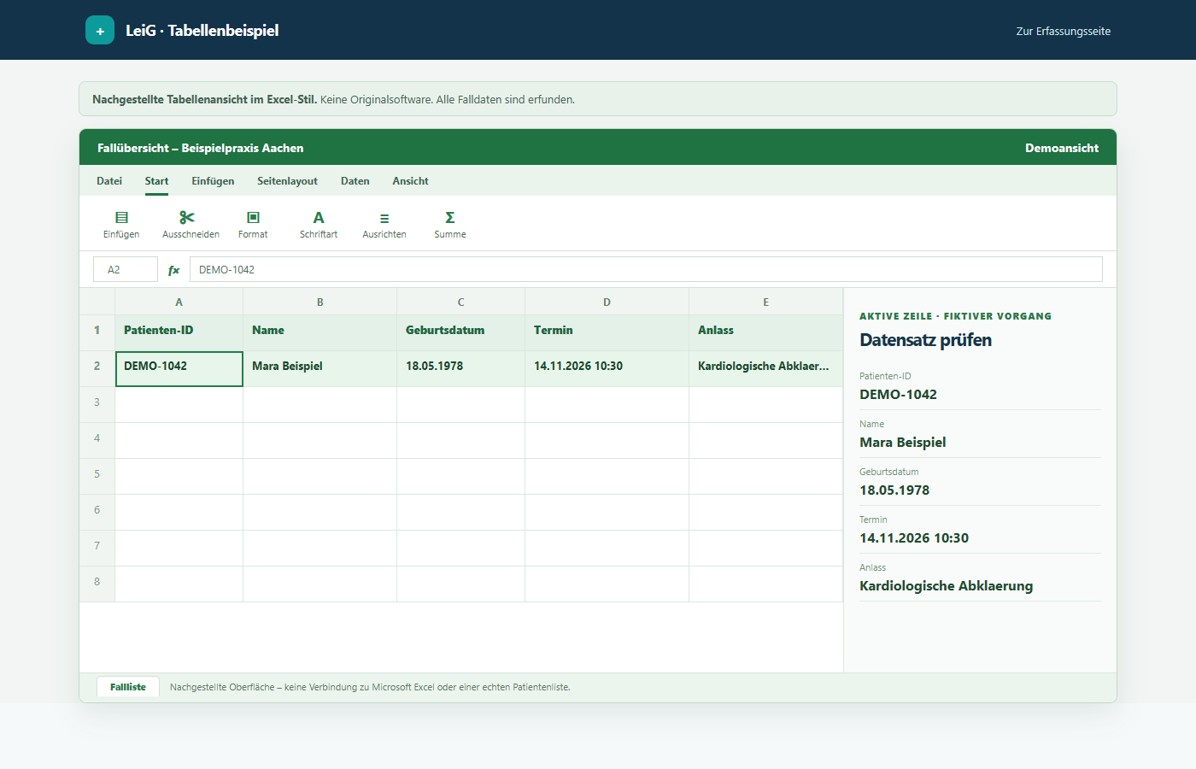Click the Name header cell in column B
This screenshot has height=769, width=1196.
click(x=320, y=332)
